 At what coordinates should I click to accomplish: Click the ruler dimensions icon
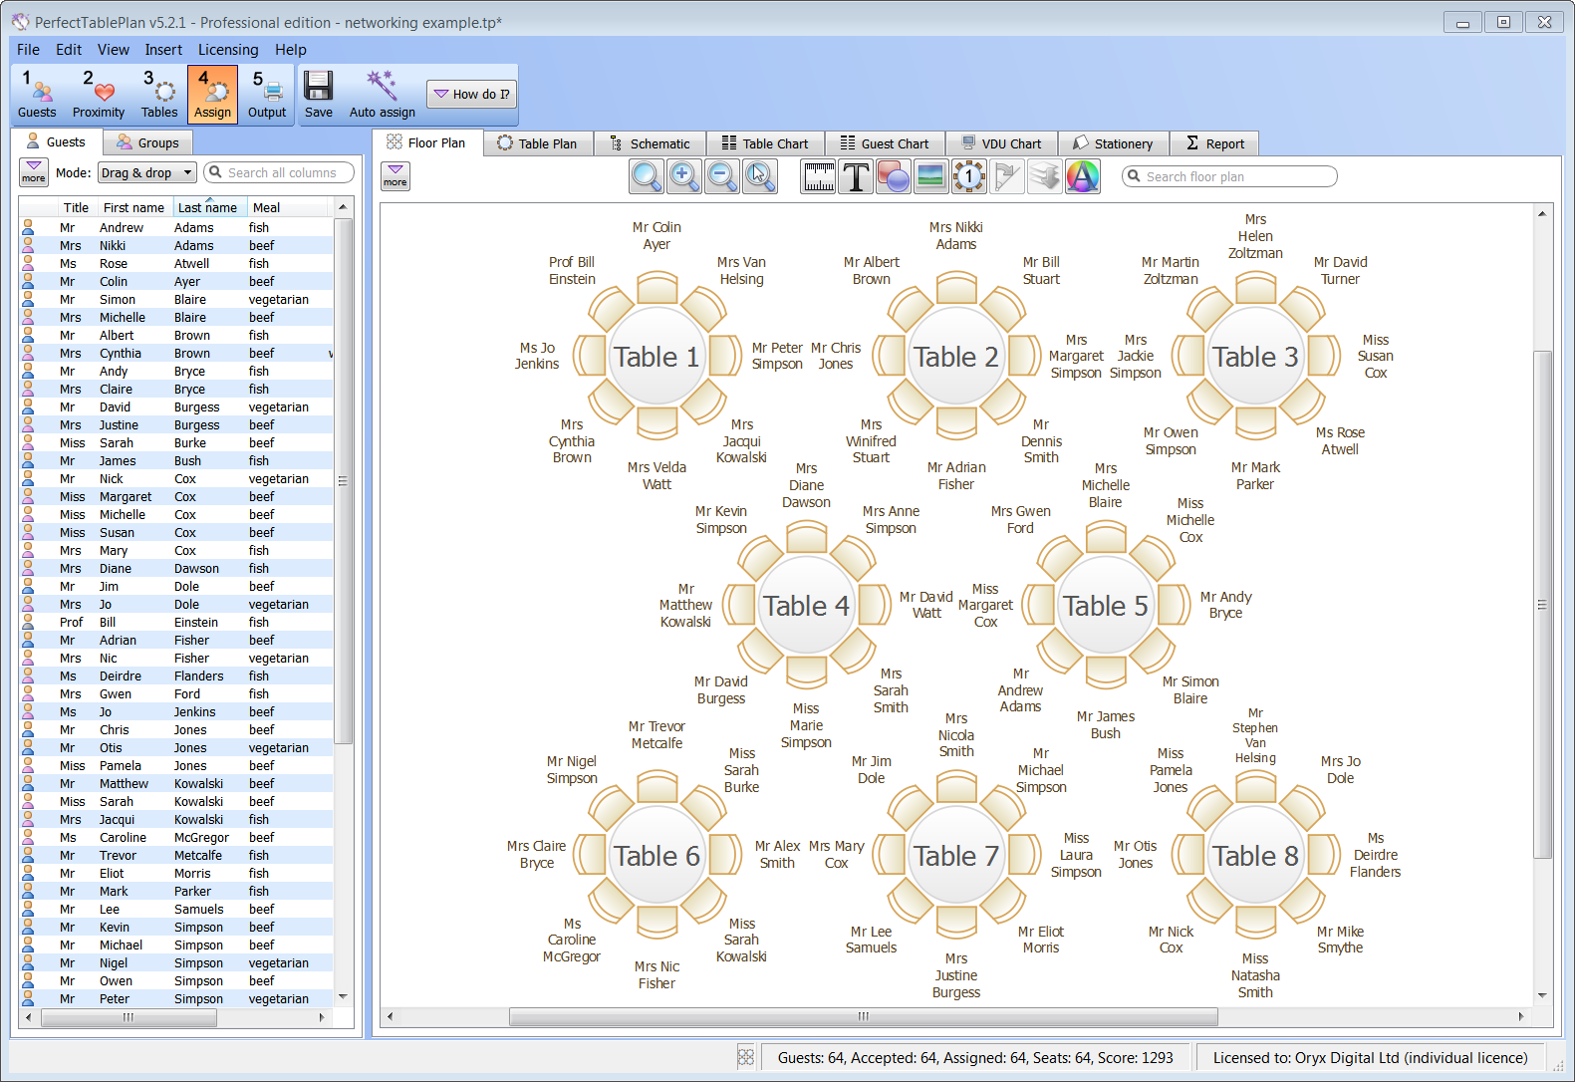pos(819,176)
